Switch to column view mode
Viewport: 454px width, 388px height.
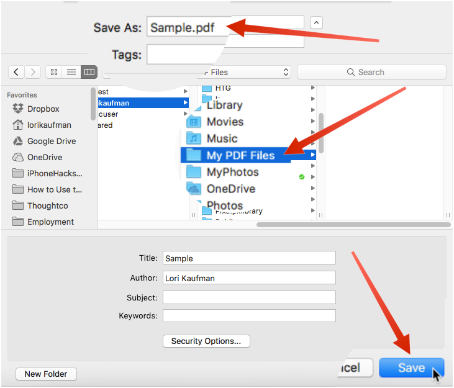click(89, 72)
